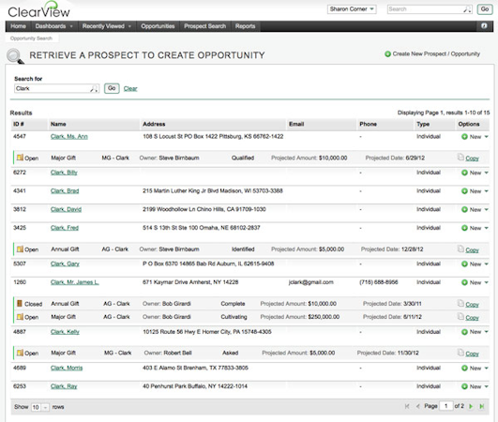This screenshot has height=422, width=498.
Task: Open the Show rows count dropdown
Action: pyautogui.click(x=40, y=407)
